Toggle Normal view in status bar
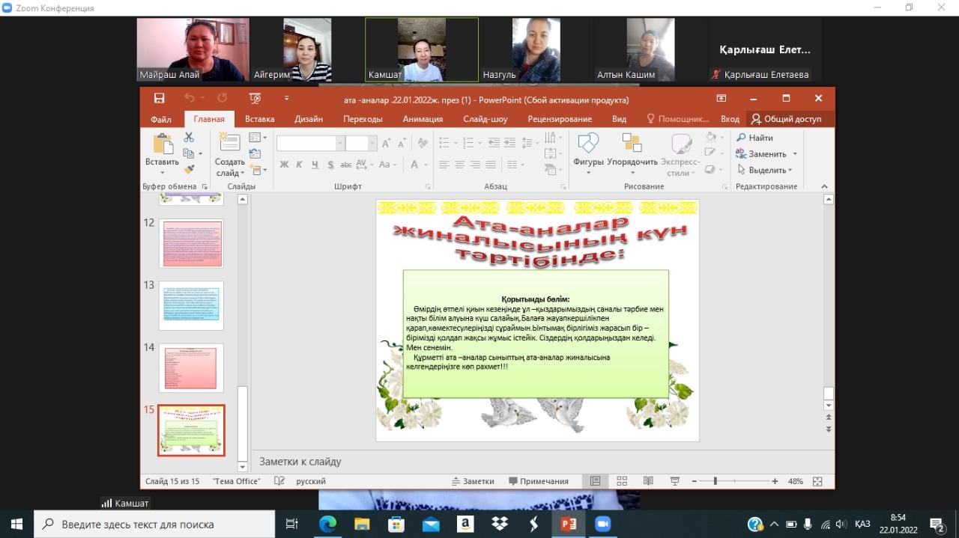 (596, 481)
